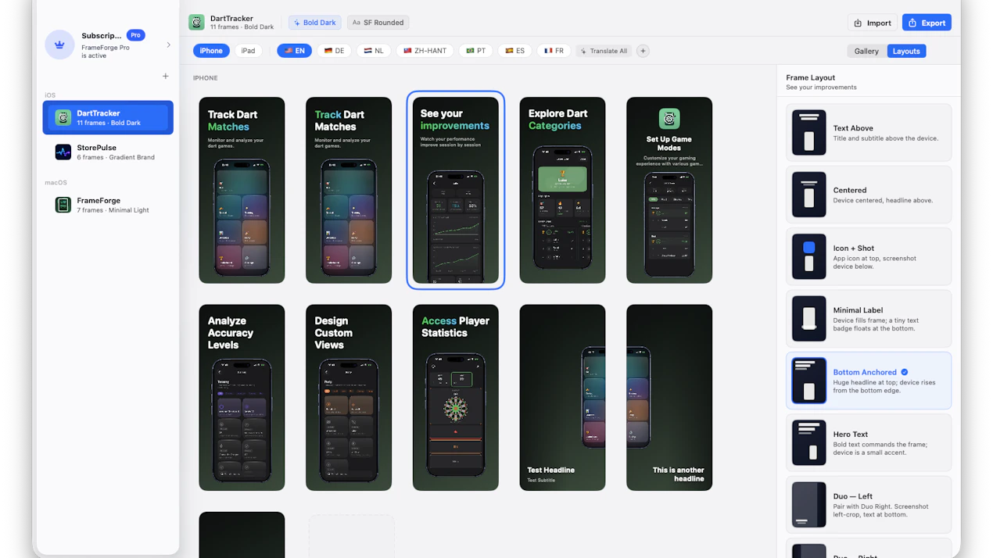Click the StorePulse app icon
The height and width of the screenshot is (558, 993).
[x=63, y=152]
